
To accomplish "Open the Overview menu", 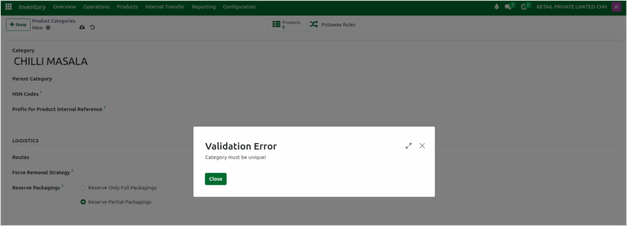I will (x=64, y=7).
